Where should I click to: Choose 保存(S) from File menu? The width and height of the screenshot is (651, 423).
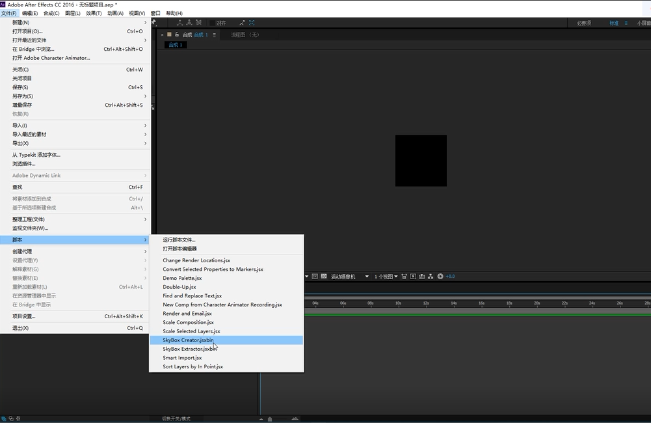tap(75, 87)
